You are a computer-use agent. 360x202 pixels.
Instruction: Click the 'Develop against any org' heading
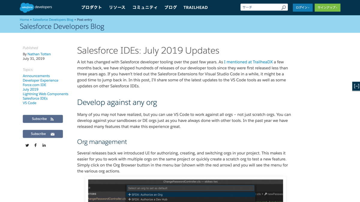click(x=117, y=102)
